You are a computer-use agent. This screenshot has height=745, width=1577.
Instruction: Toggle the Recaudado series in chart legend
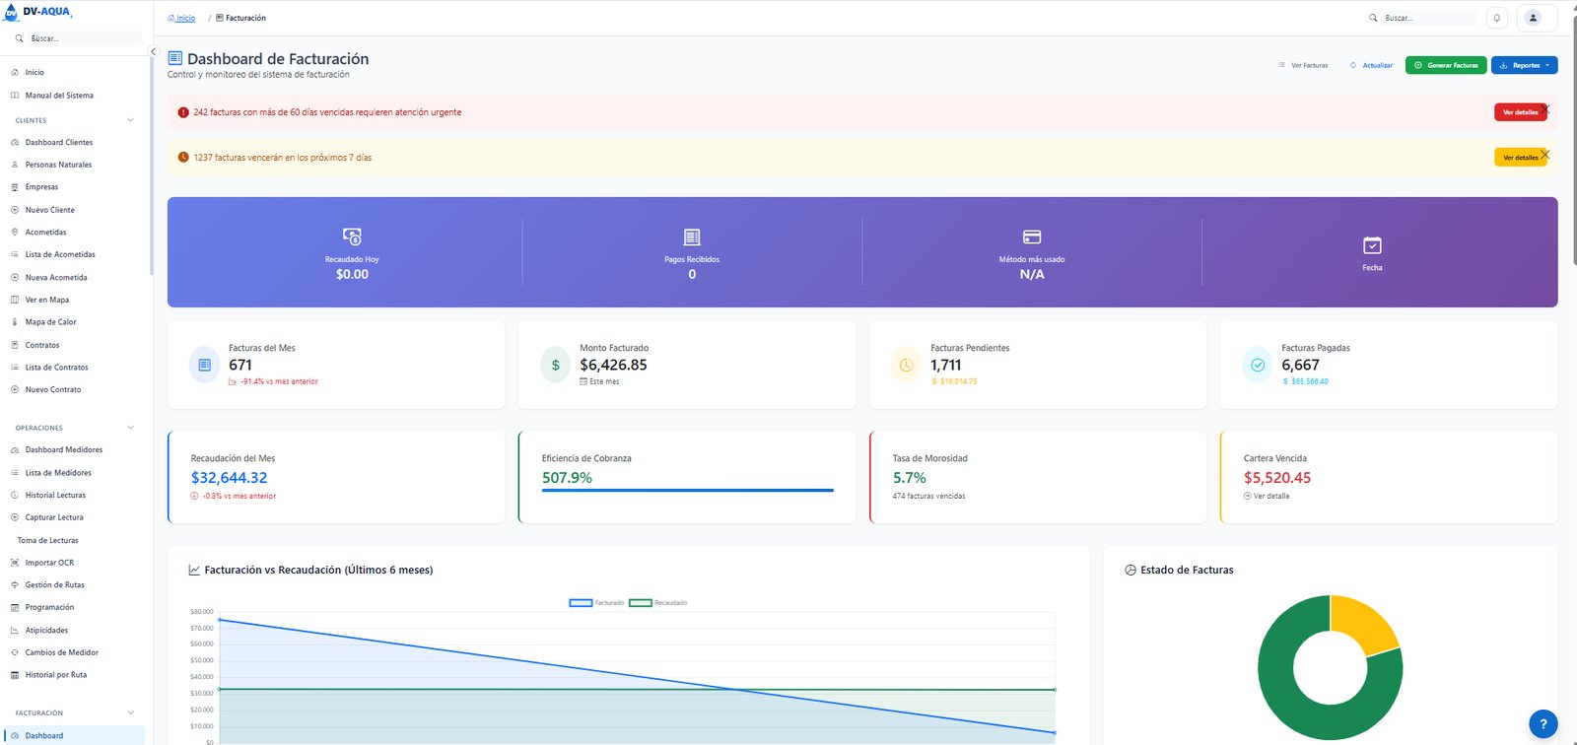658,603
